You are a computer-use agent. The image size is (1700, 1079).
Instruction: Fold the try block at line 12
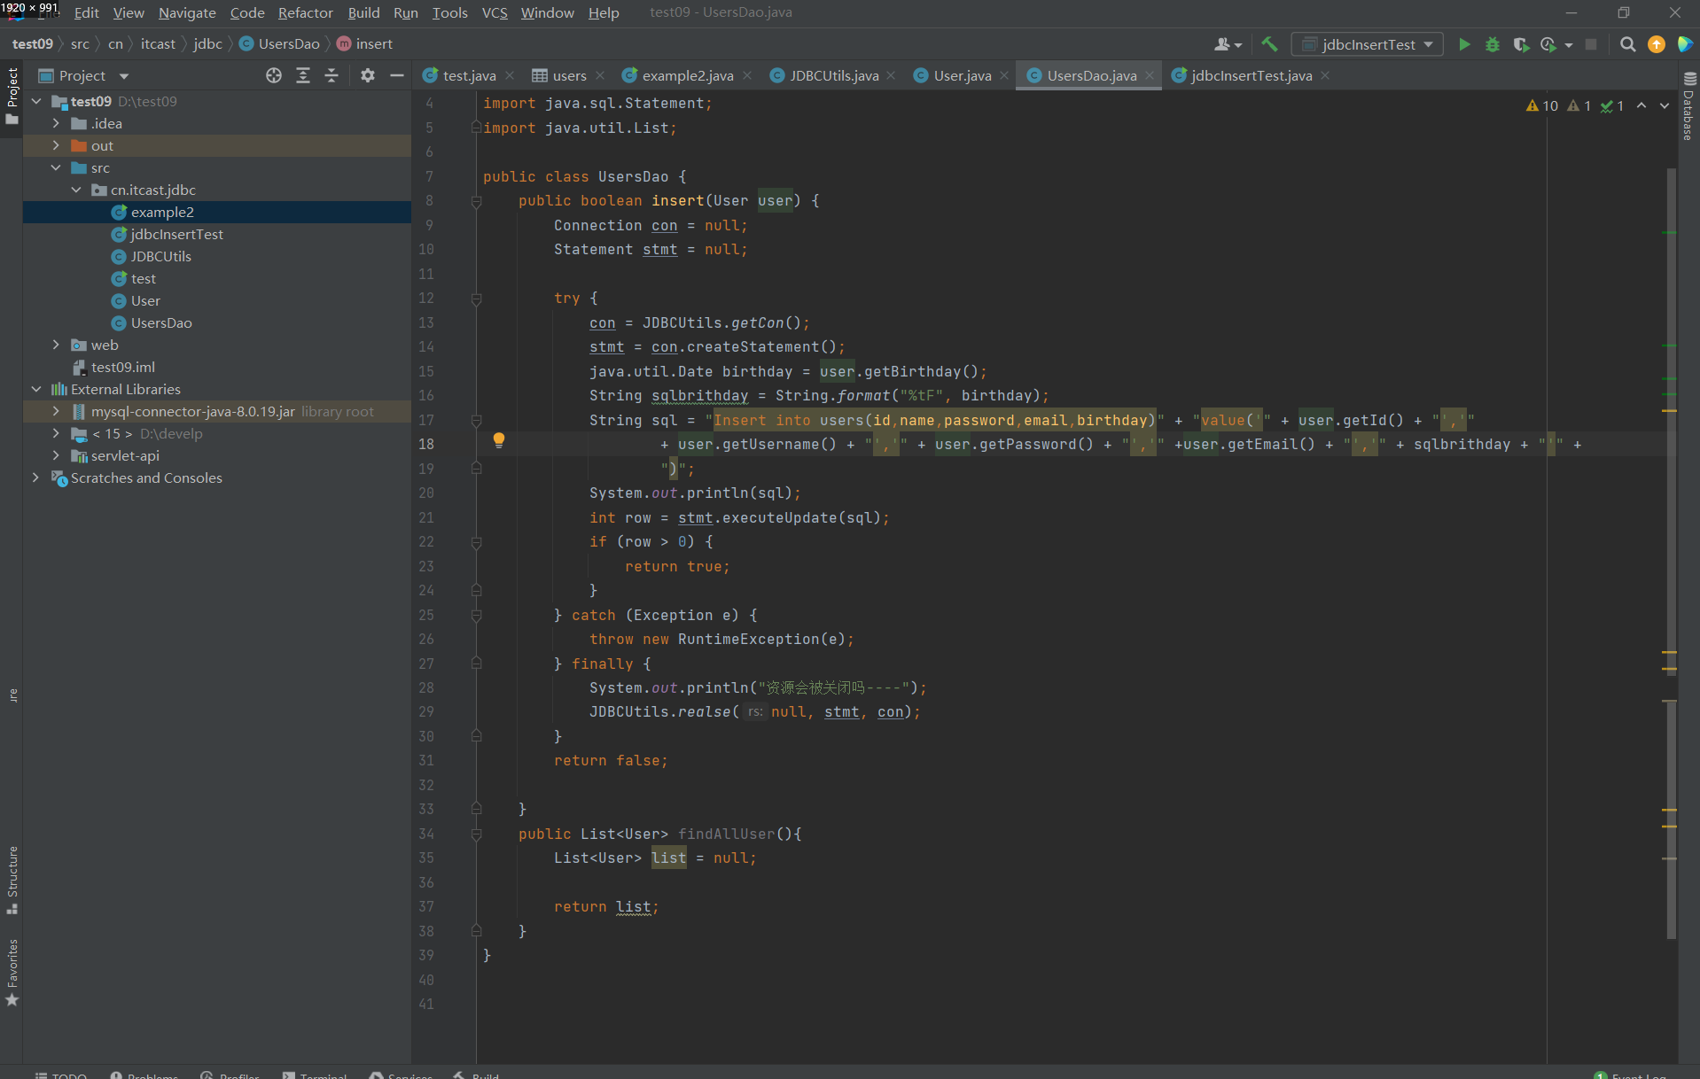pos(476,299)
